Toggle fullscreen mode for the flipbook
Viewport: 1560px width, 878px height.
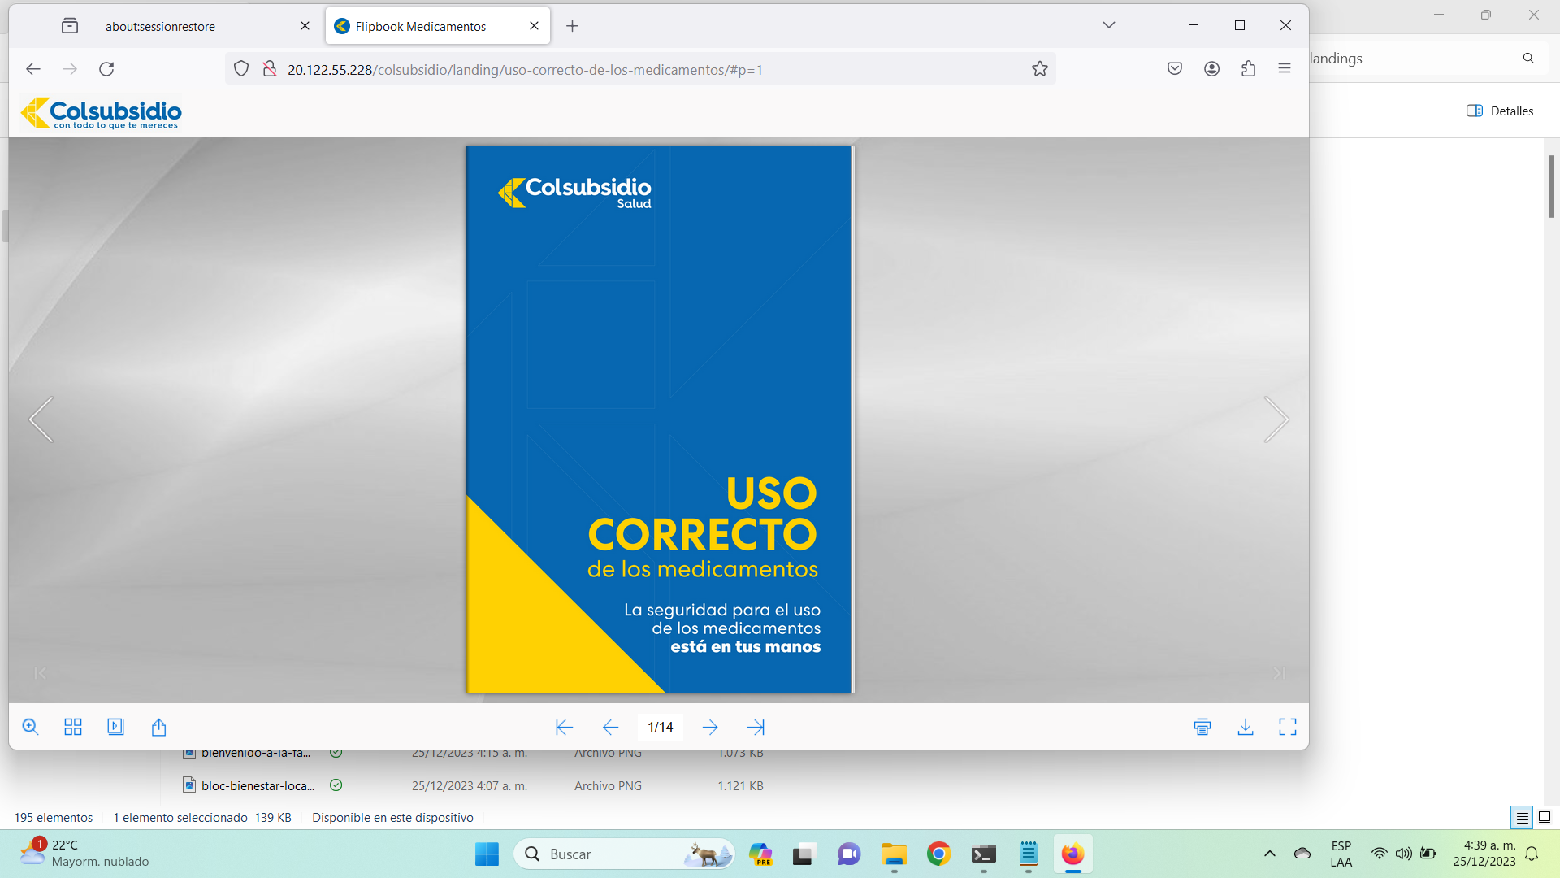click(1288, 727)
